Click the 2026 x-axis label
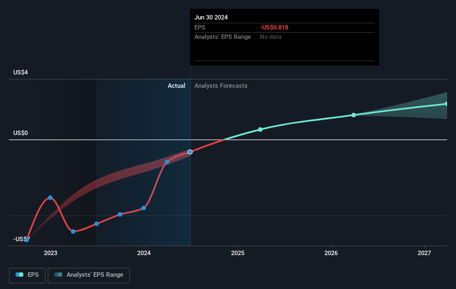Image resolution: width=456 pixels, height=289 pixels. 331,253
